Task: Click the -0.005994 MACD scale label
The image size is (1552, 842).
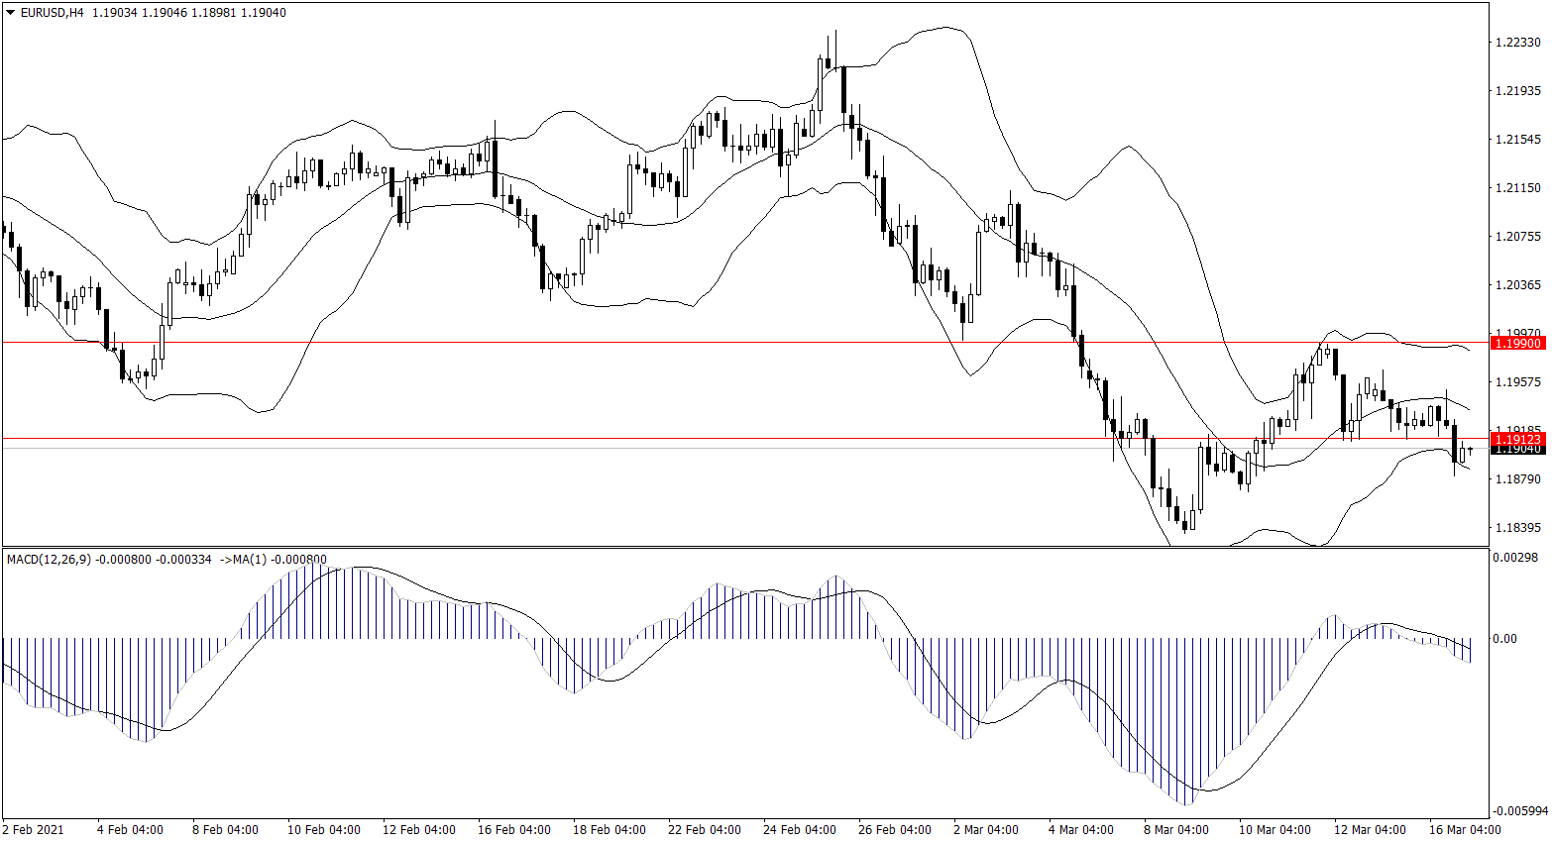Action: [x=1518, y=811]
